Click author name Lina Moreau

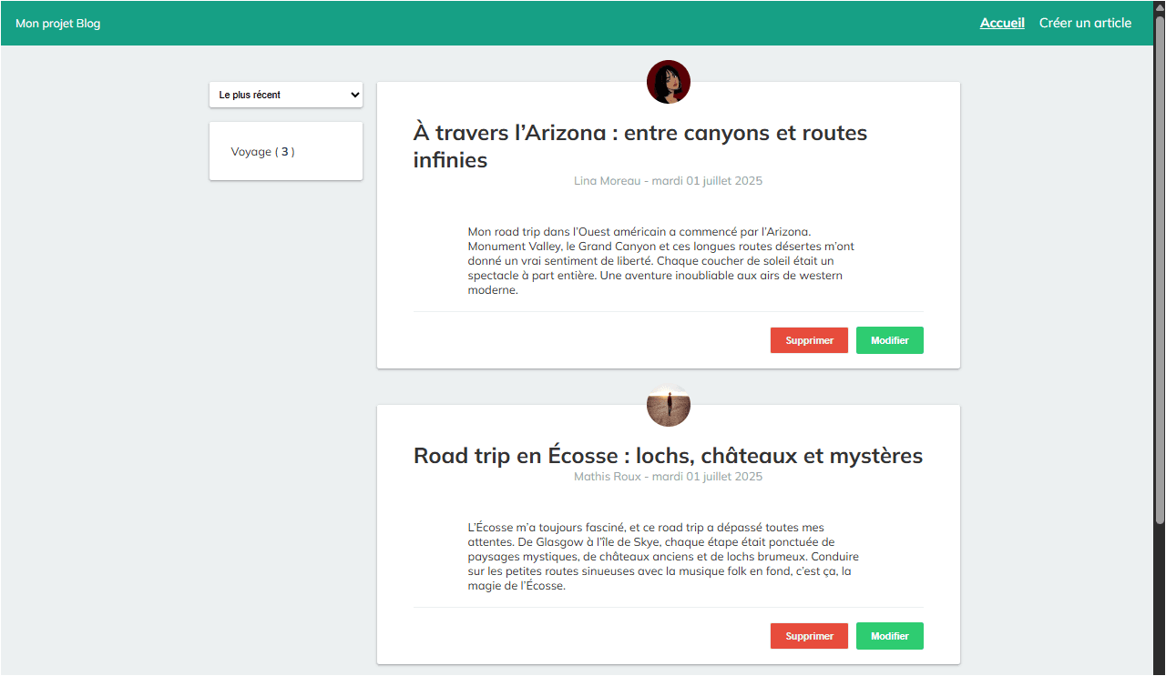click(x=607, y=180)
